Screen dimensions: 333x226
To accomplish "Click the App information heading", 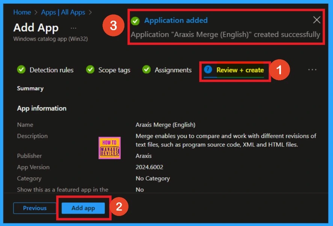I will (x=42, y=108).
